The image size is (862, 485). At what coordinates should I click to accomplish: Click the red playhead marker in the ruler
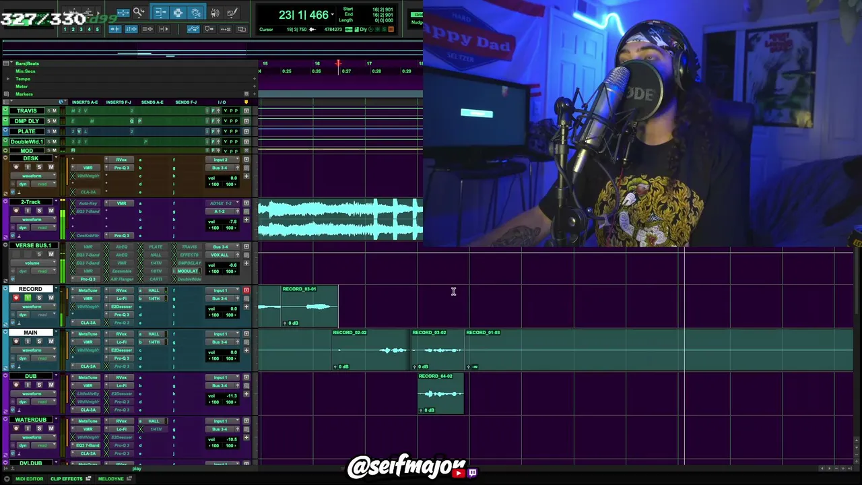coord(339,65)
